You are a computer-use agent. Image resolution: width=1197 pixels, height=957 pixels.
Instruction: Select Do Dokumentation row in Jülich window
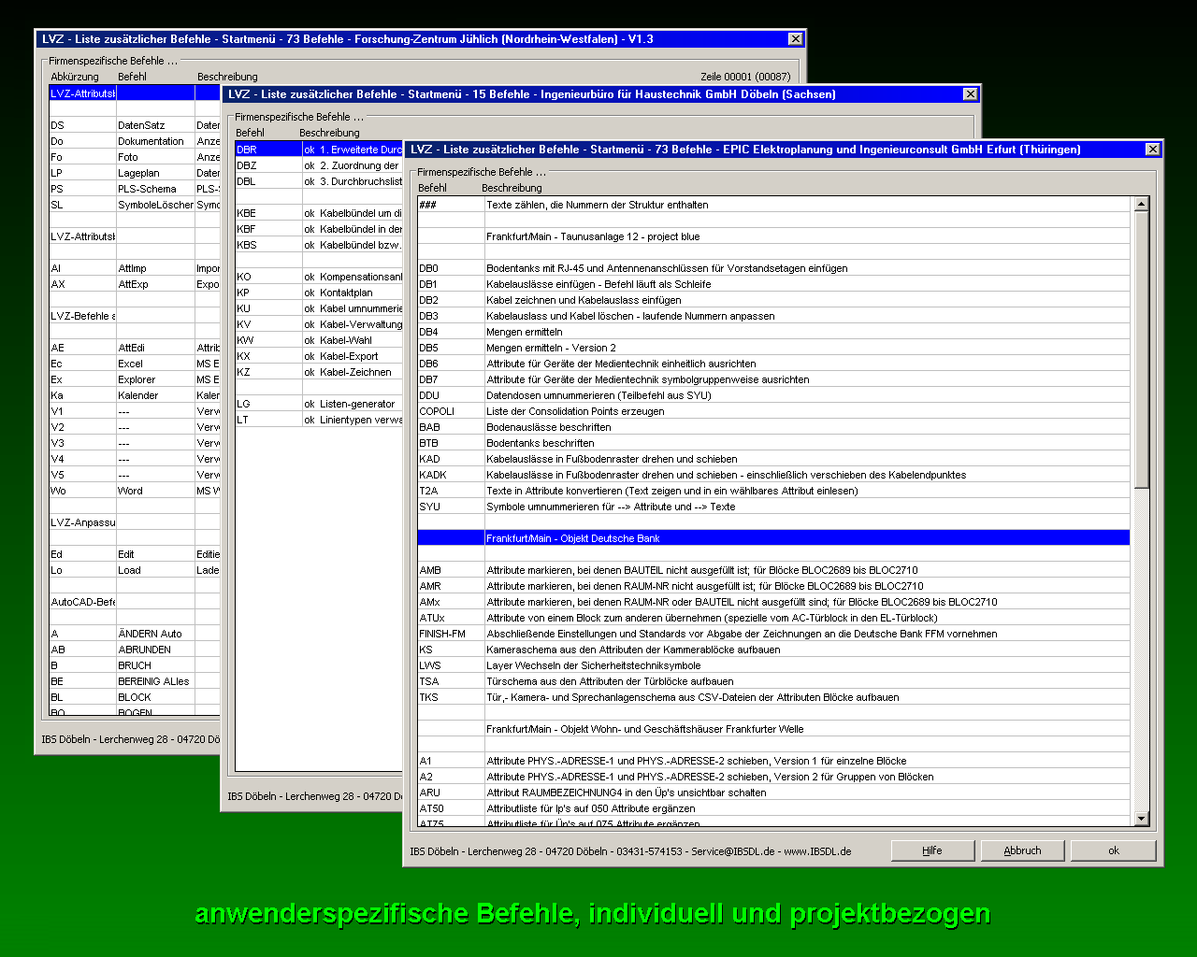pyautogui.click(x=135, y=141)
